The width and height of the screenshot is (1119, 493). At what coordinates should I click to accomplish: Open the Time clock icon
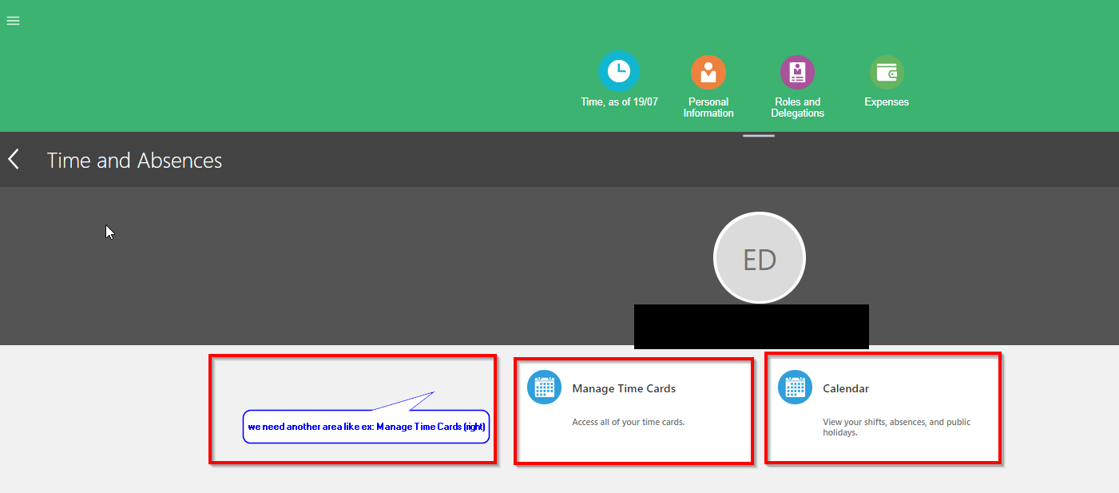619,72
